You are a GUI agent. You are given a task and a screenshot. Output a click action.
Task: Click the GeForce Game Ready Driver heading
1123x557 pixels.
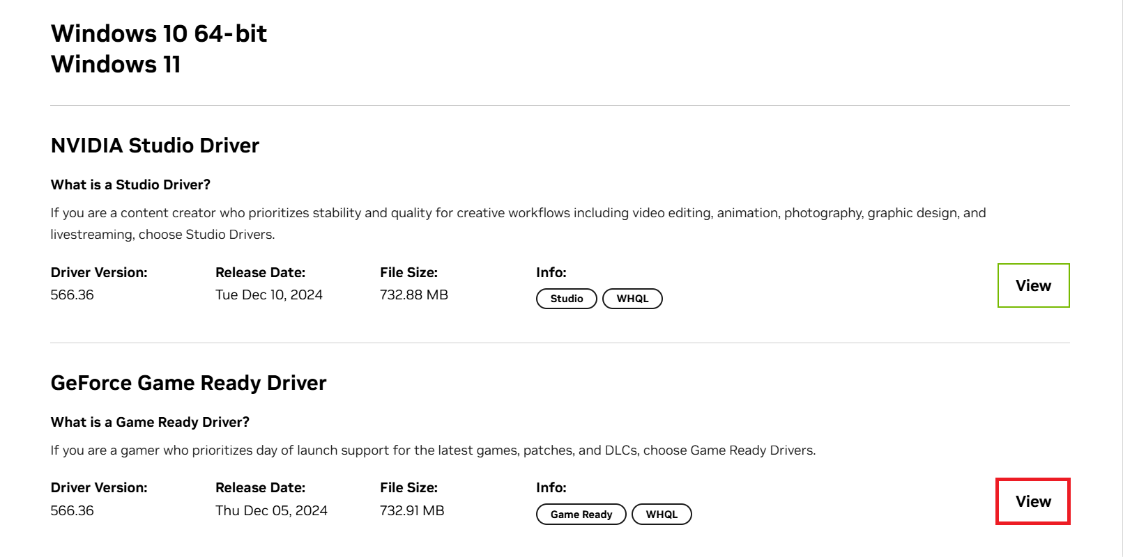(x=188, y=383)
